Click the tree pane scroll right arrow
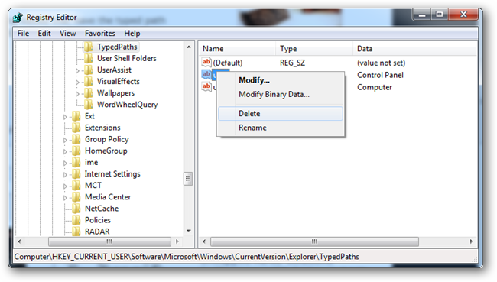This screenshot has height=282, width=497. pyautogui.click(x=177, y=241)
